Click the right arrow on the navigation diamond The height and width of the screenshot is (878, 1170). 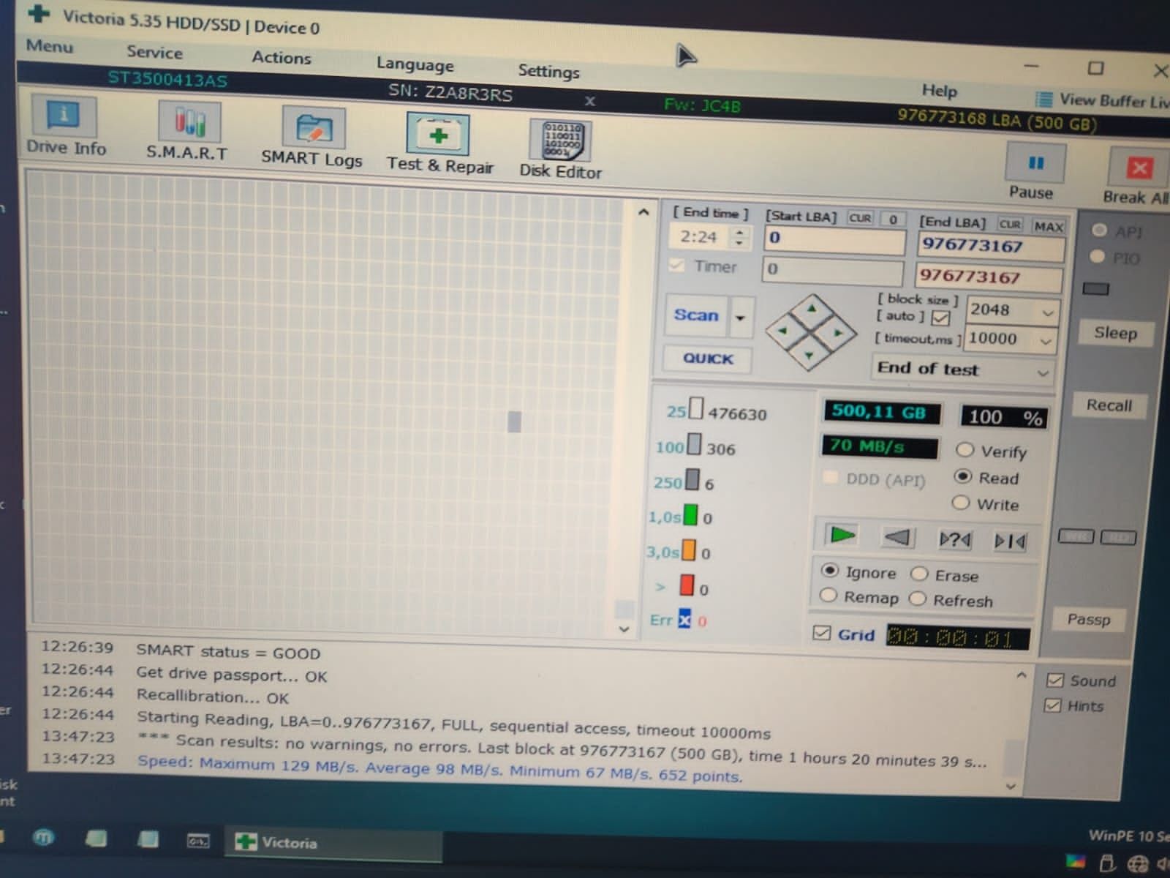(838, 333)
